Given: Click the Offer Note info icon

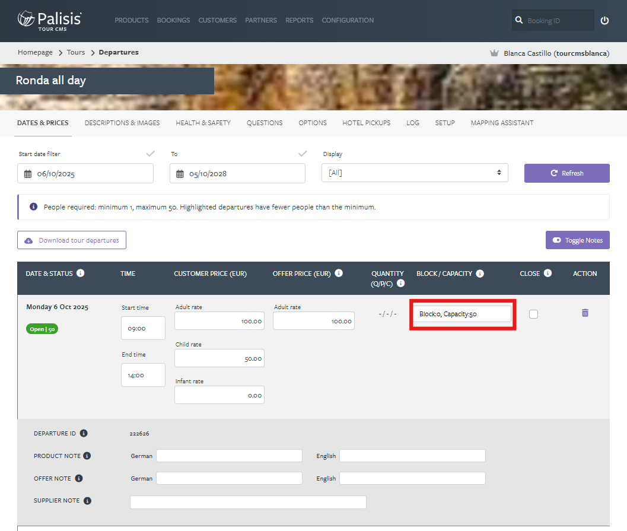Looking at the screenshot, I should tap(79, 478).
